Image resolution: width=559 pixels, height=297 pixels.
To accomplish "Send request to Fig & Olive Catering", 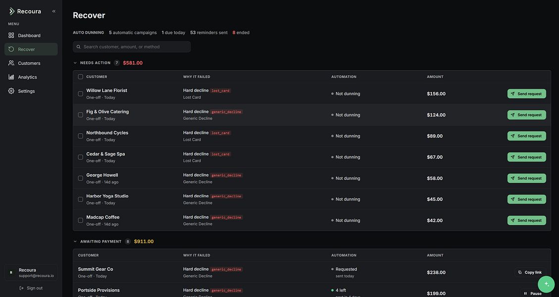I will click(x=526, y=115).
